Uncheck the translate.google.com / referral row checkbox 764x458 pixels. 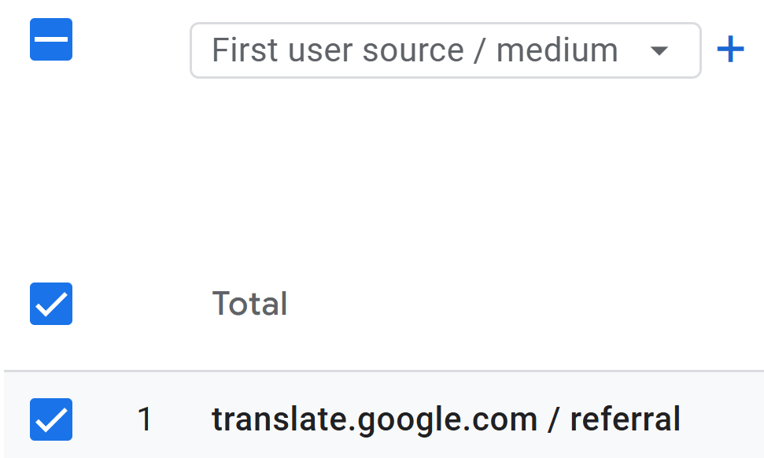tap(51, 419)
